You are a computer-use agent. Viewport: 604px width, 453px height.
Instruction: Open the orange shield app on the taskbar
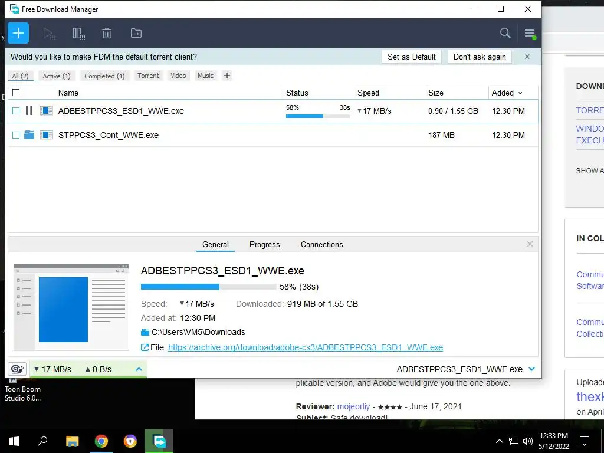point(130,441)
